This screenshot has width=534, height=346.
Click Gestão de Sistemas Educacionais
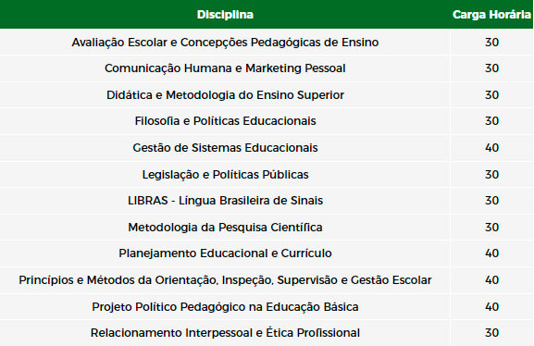pos(225,148)
